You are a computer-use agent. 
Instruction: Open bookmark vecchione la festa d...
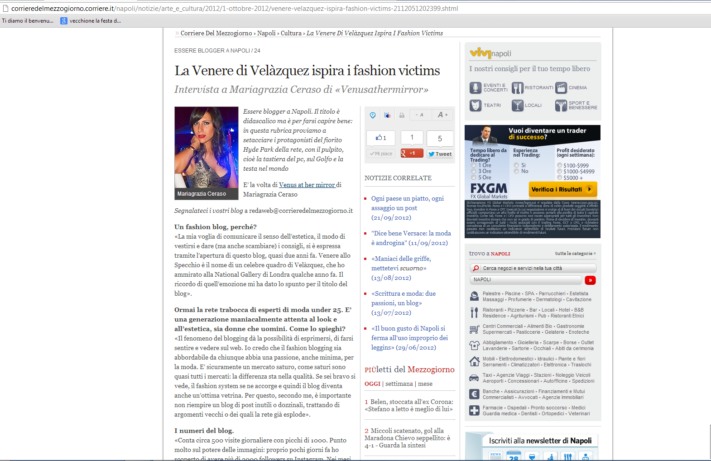tap(91, 21)
